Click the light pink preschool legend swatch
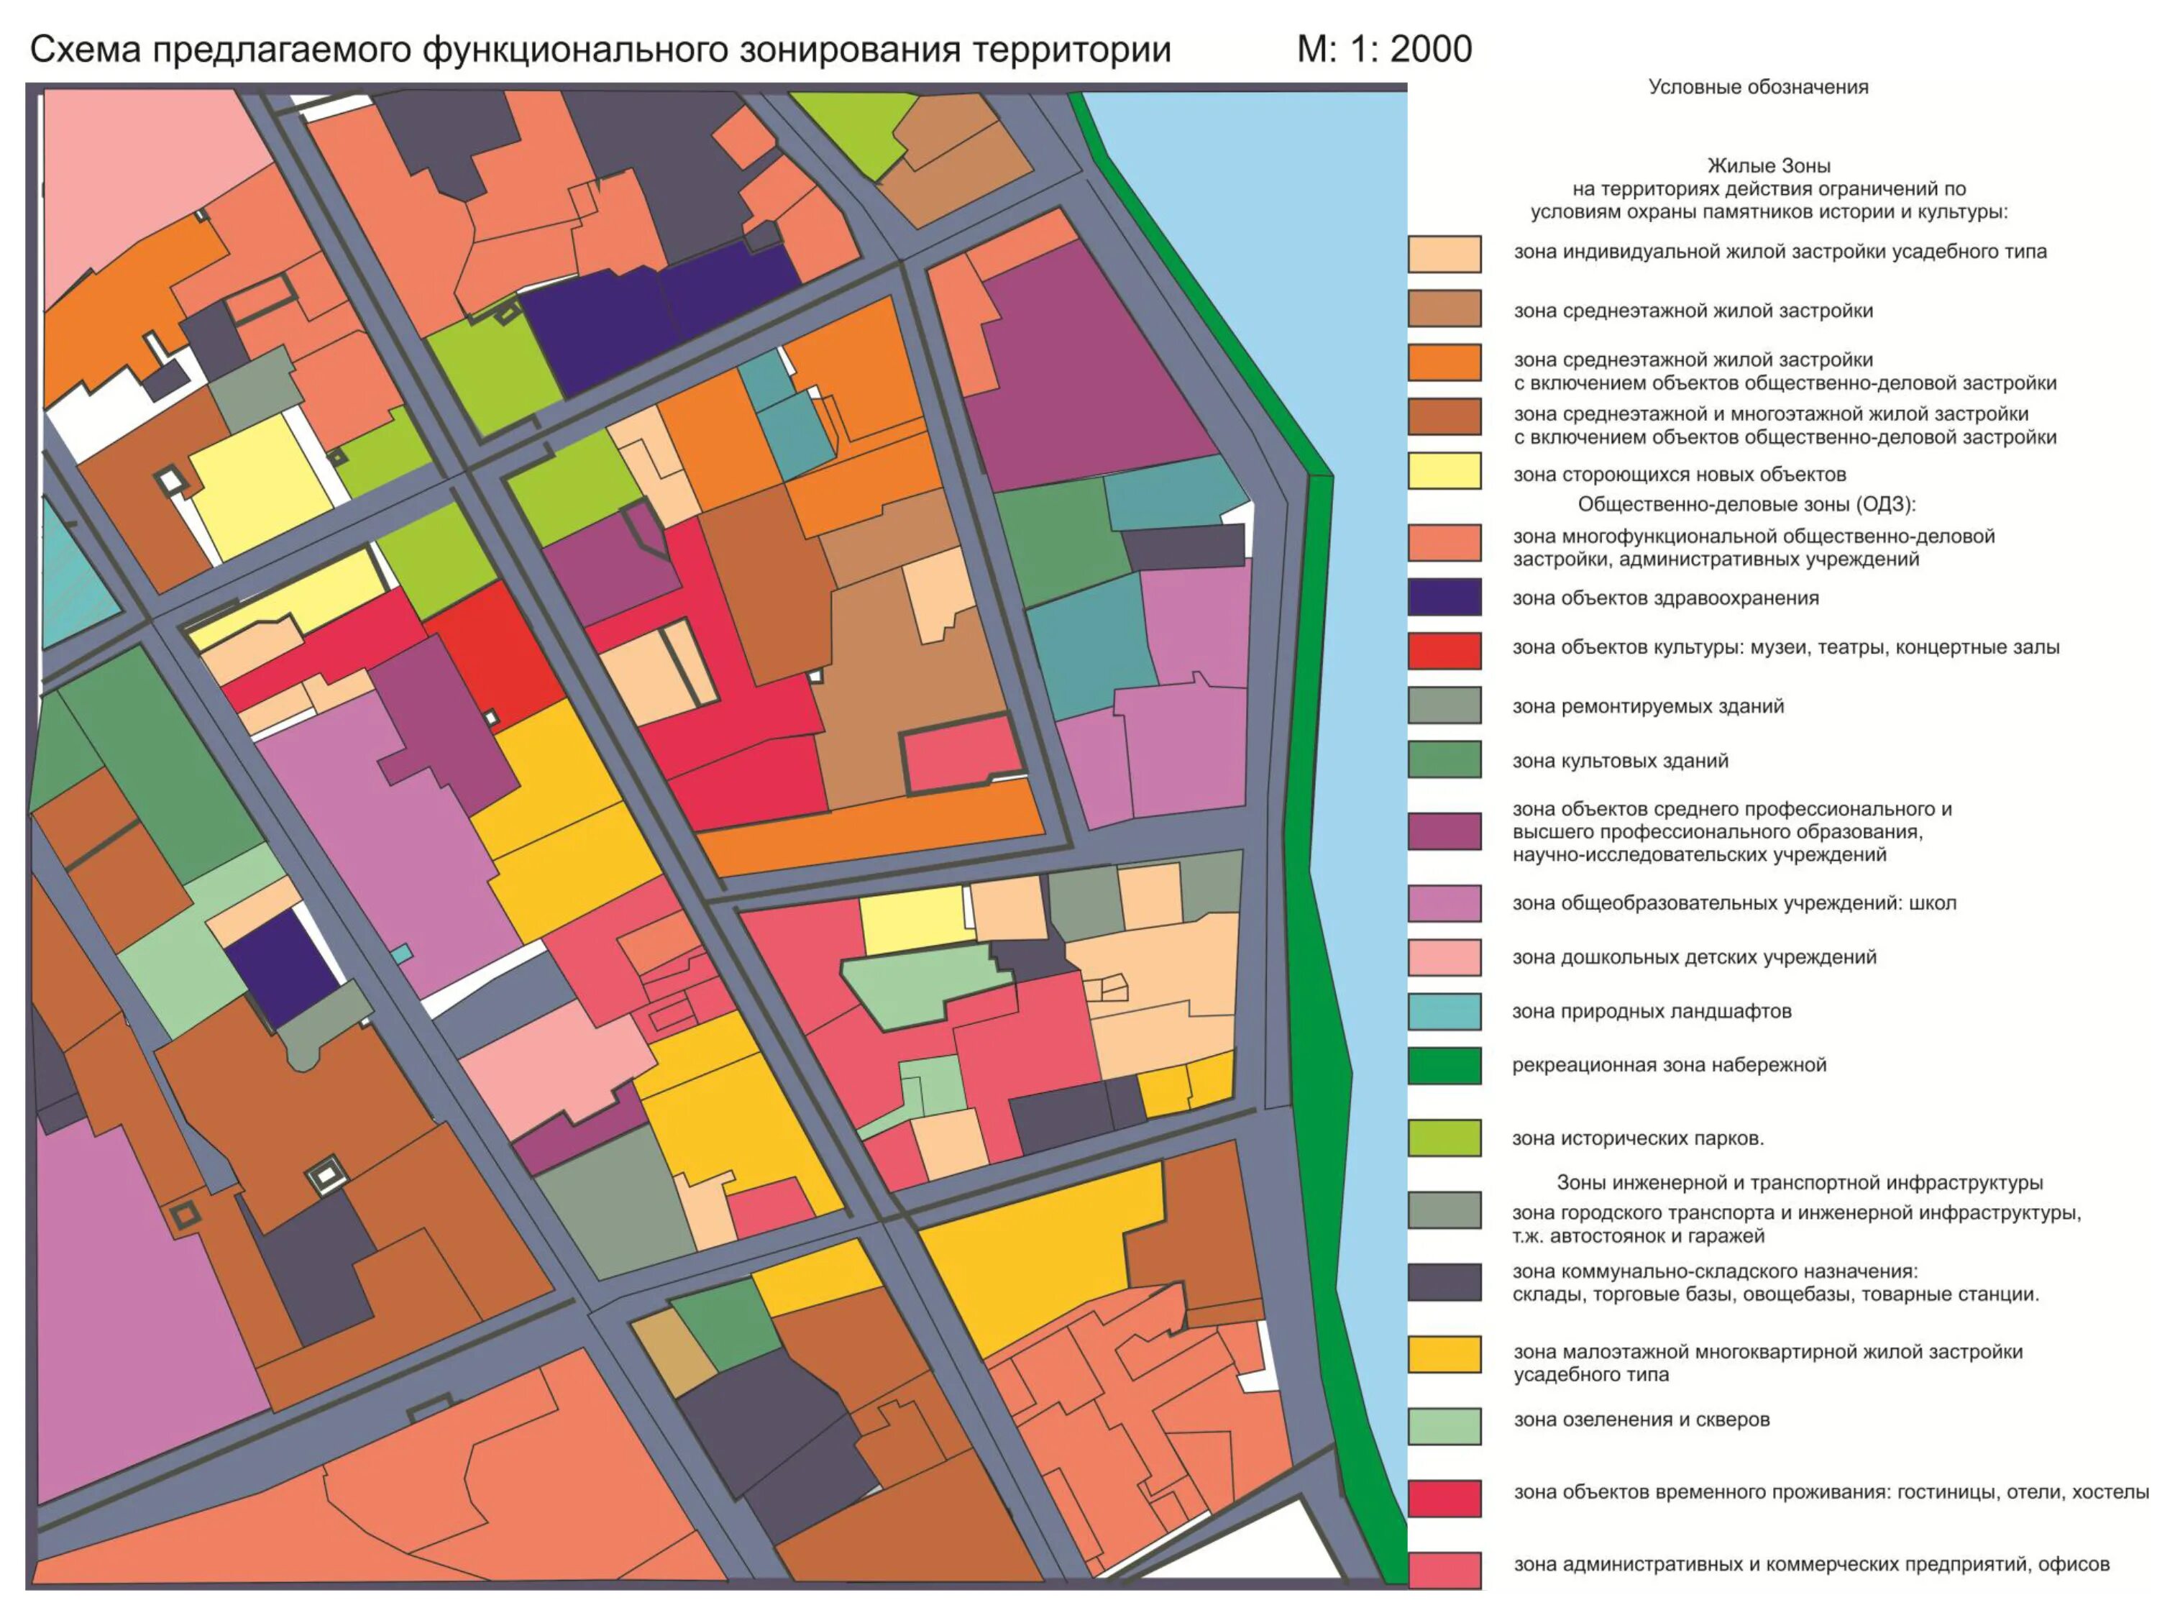The height and width of the screenshot is (1618, 2157). point(1444,958)
